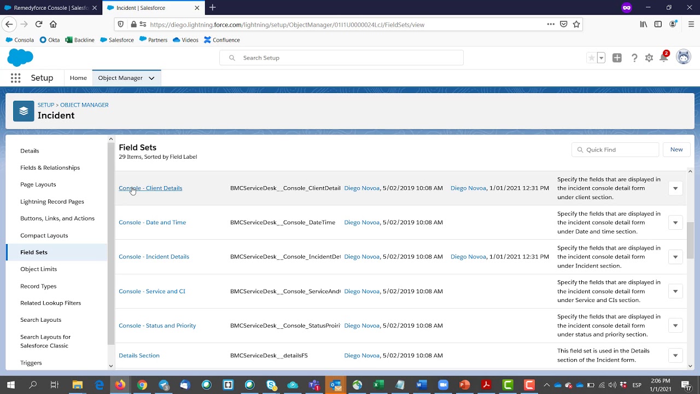Select the Incident | Salesforce browser tab
700x394 pixels.
[x=153, y=8]
